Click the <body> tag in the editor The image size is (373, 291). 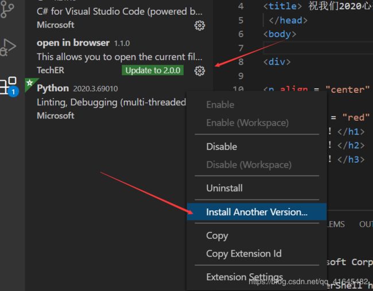point(280,34)
